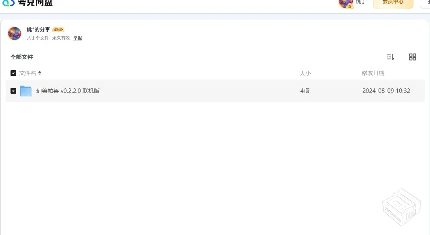Screen dimensions: 430x235
Task: Click the 桃子 username at top
Action: [361, 2]
